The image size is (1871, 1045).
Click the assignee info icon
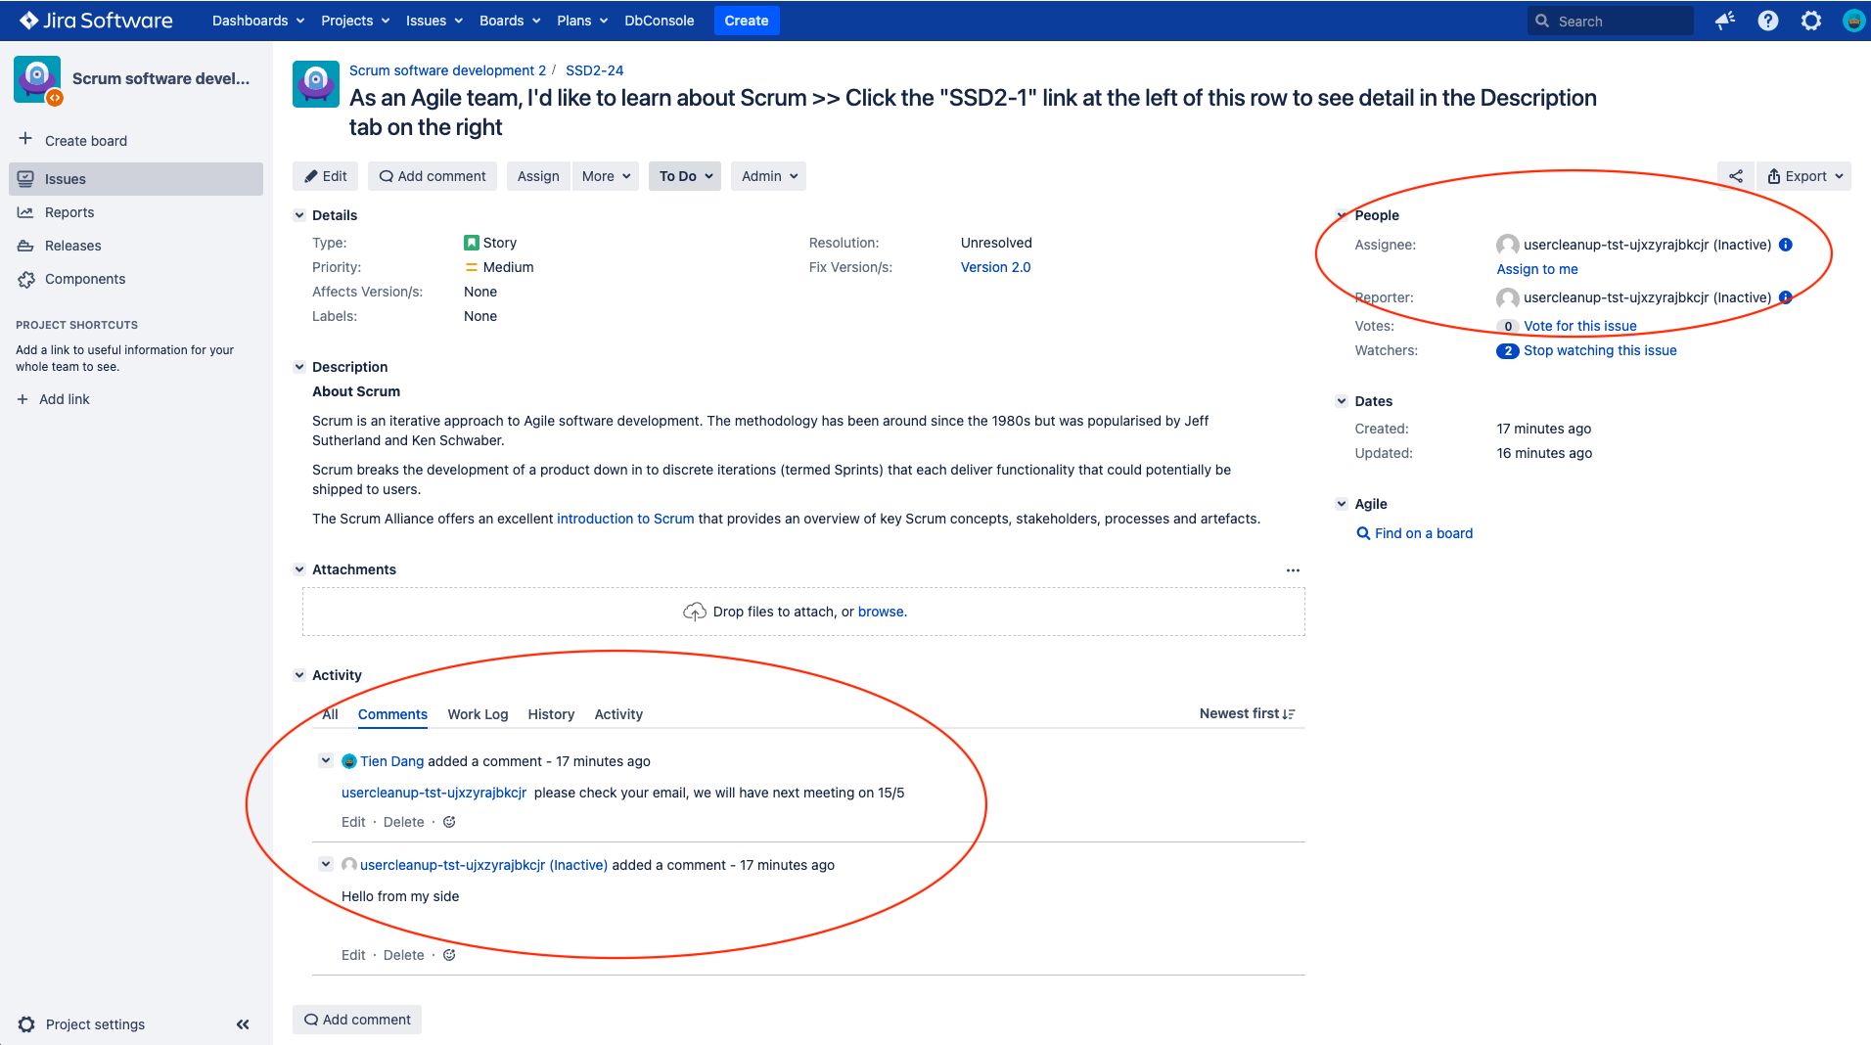point(1785,245)
